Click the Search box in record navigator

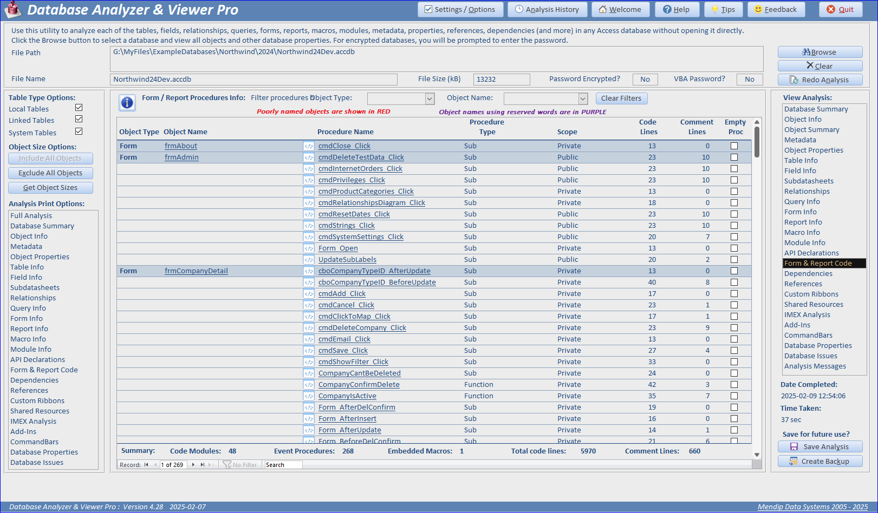click(x=283, y=465)
